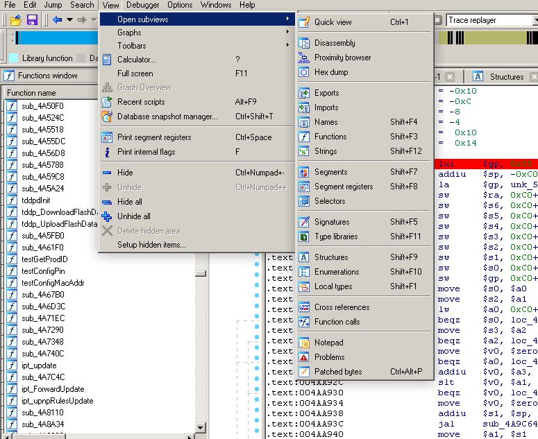
Task: Click Unhide all in View menu
Action: coord(197,216)
